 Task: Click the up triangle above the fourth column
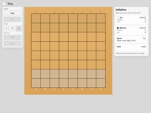click(64, 12)
